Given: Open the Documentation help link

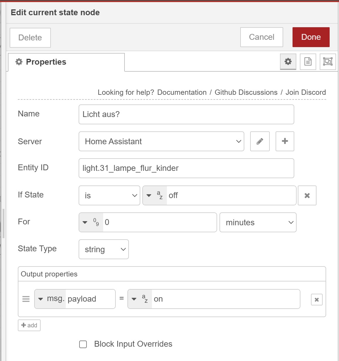Looking at the screenshot, I should point(182,92).
